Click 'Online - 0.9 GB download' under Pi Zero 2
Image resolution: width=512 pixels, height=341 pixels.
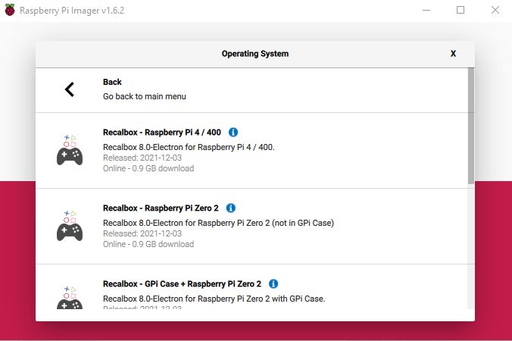point(148,244)
